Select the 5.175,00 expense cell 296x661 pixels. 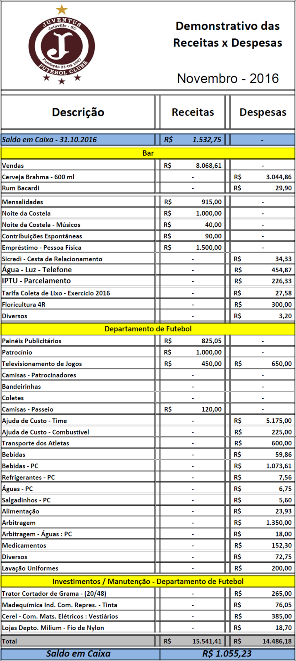263,421
